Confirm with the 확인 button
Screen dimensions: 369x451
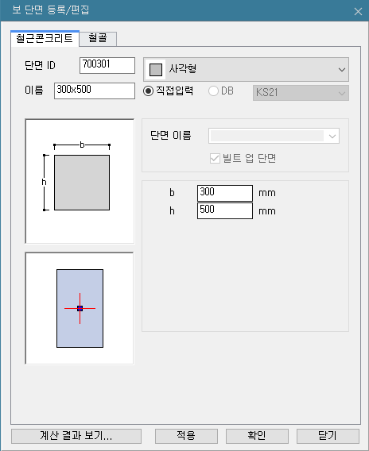257,436
